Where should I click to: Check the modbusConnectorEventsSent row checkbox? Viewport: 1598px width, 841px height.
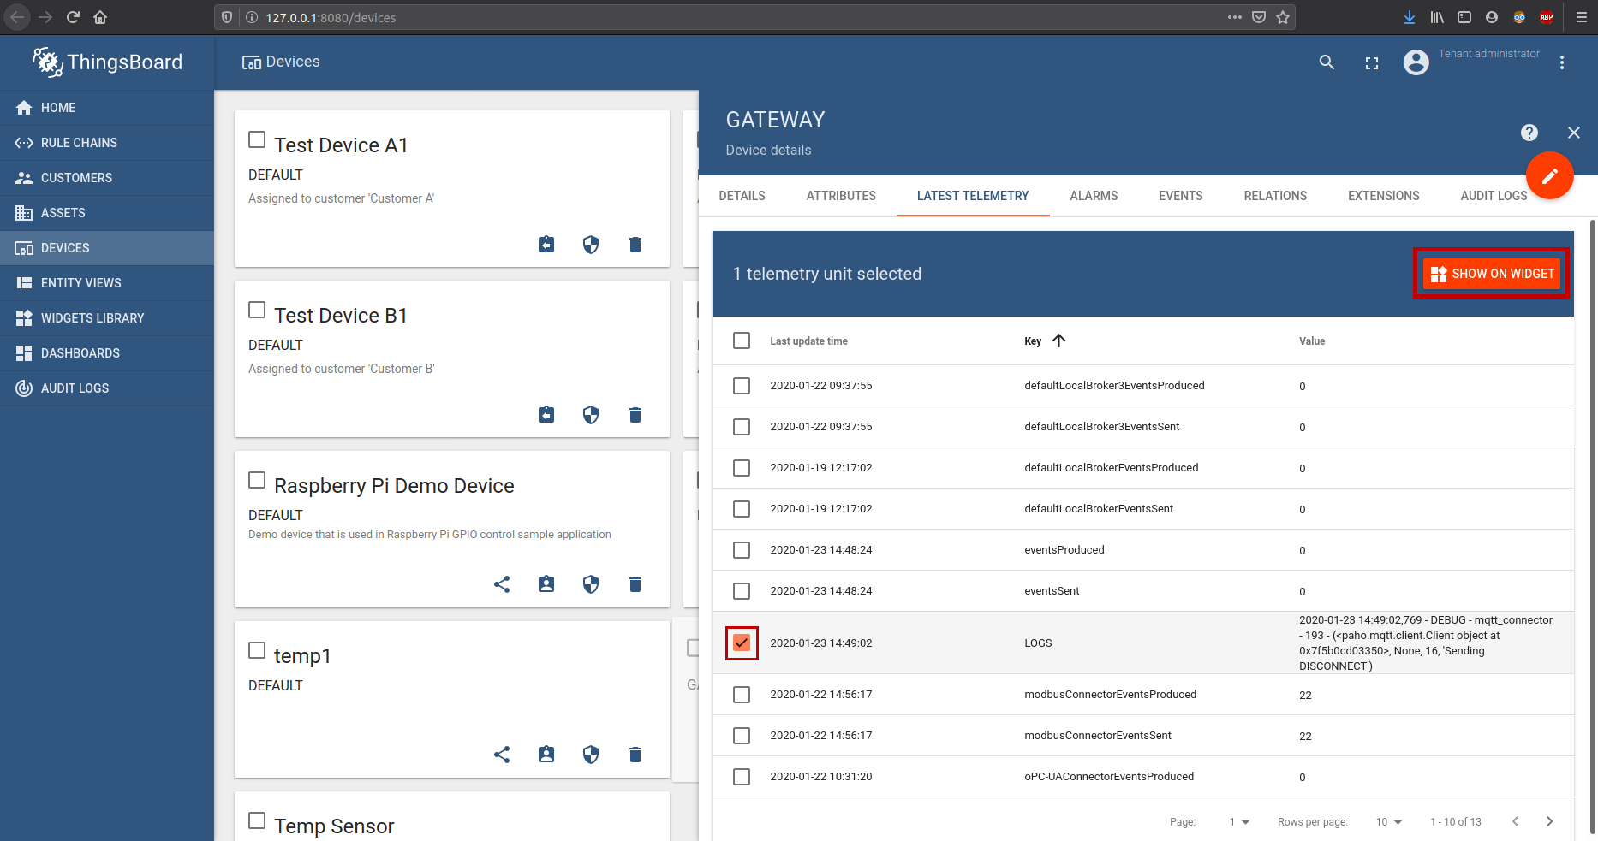click(742, 736)
